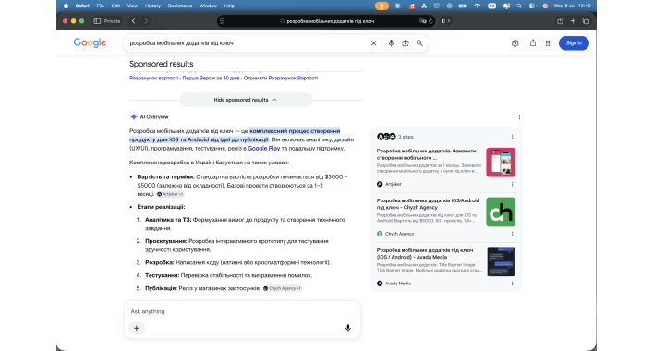Open Avada Media 'під ключ' result title
The width and height of the screenshot is (654, 351).
click(425, 254)
